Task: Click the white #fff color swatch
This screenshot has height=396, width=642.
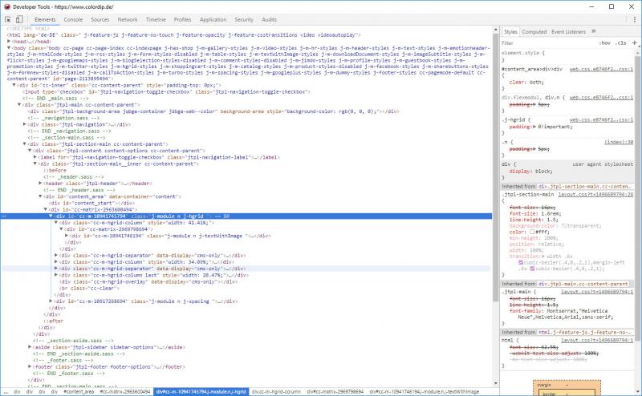Action: 531,232
